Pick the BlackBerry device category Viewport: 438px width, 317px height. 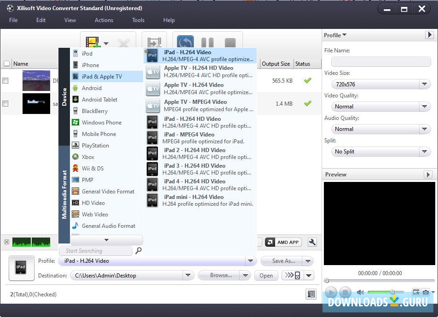point(106,111)
